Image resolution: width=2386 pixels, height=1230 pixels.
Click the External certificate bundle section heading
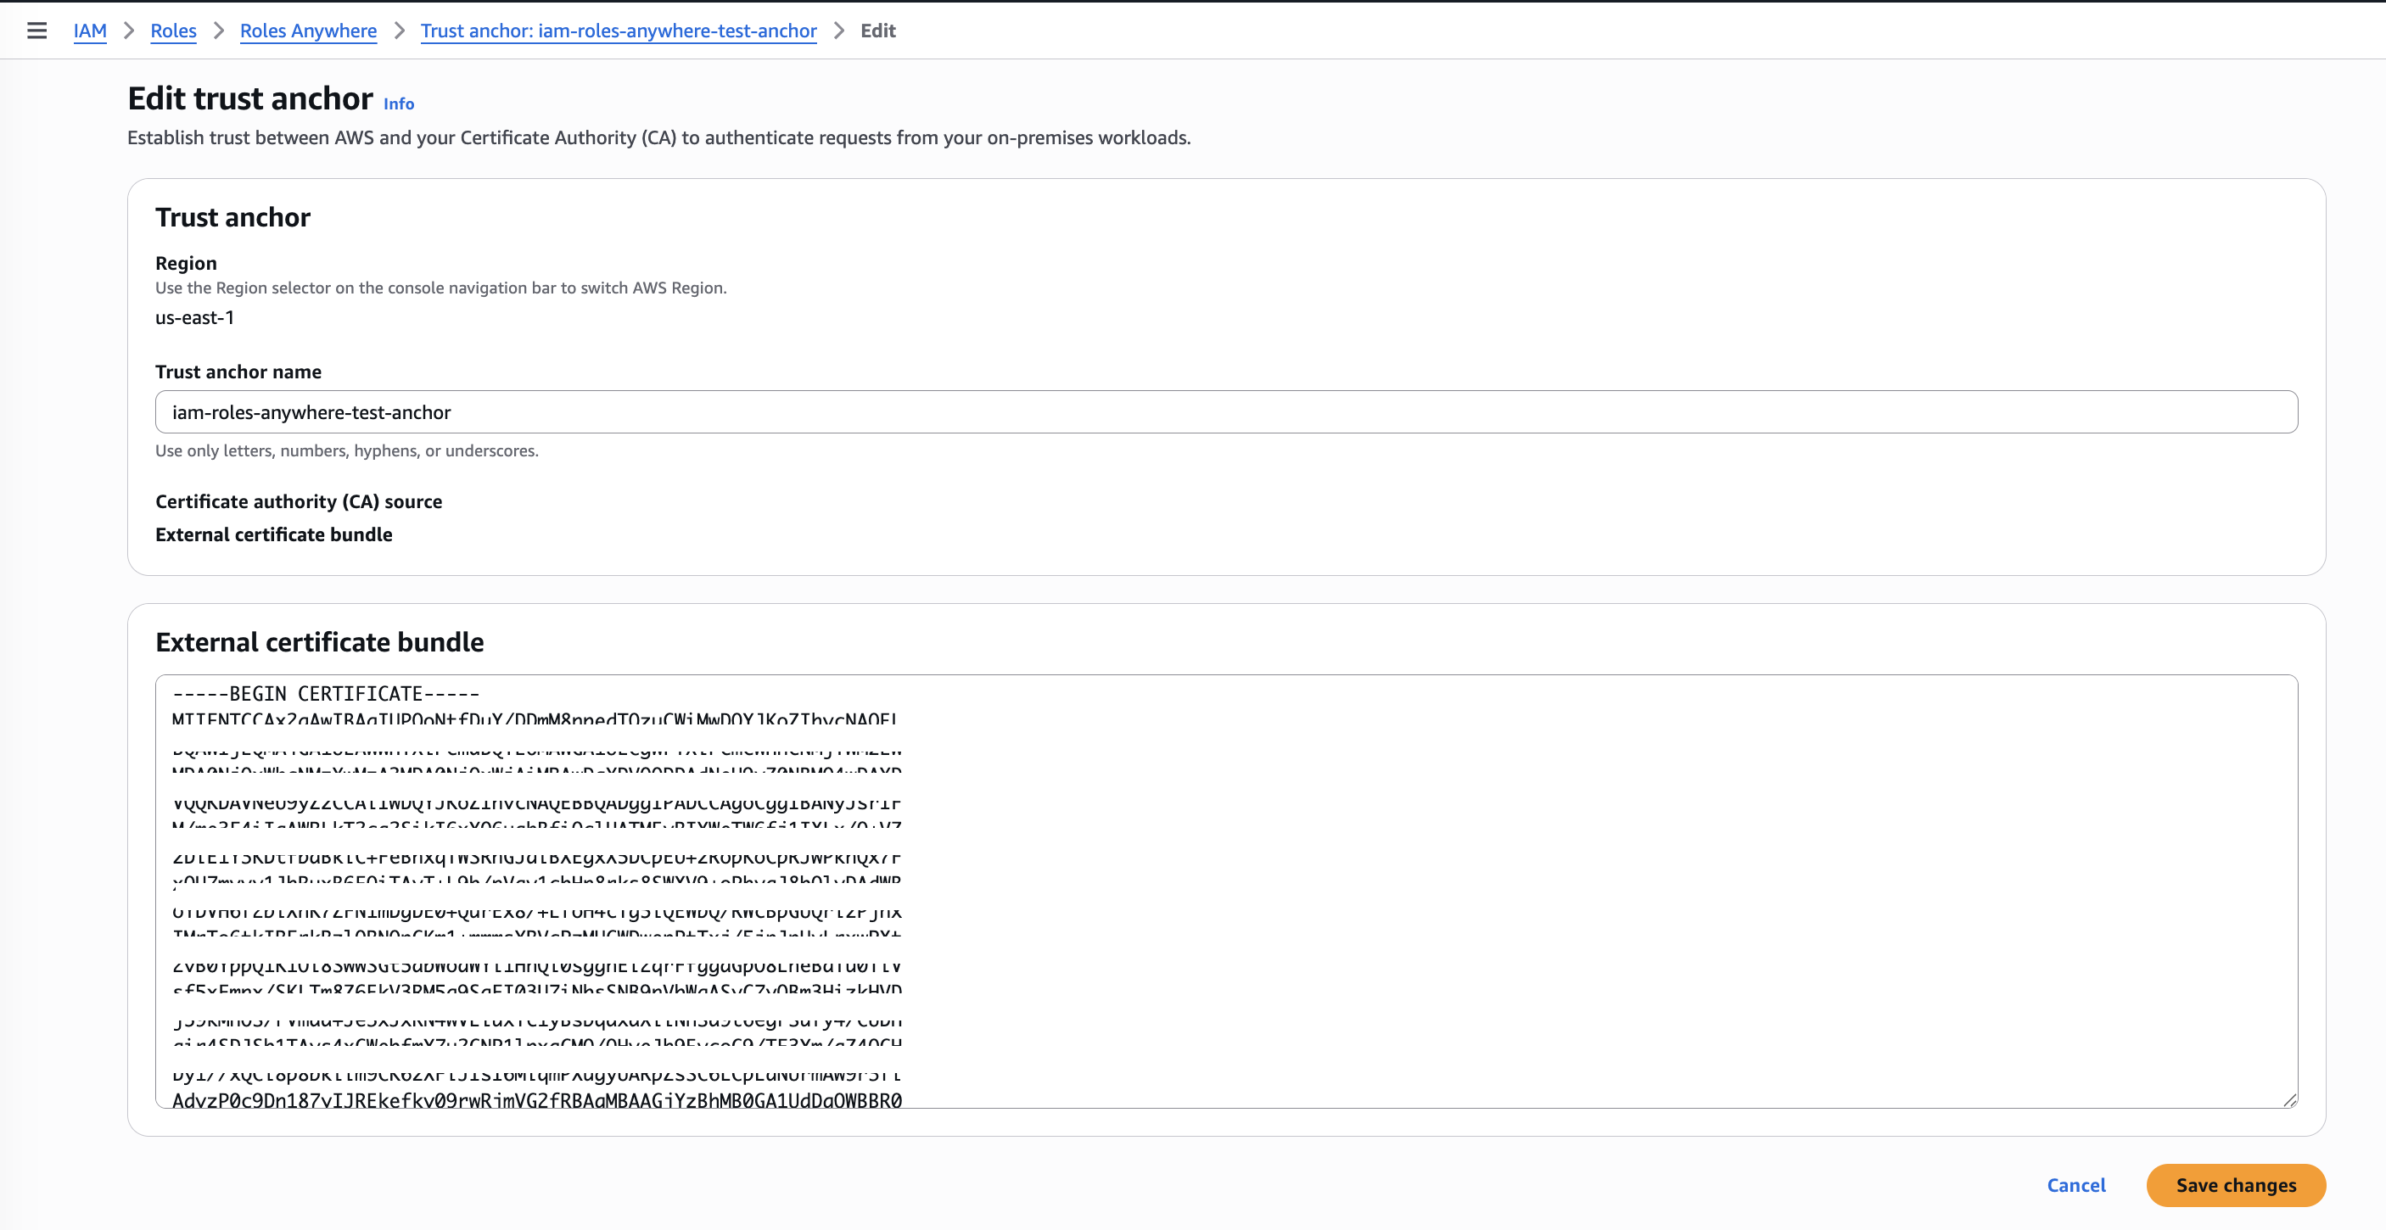pyautogui.click(x=319, y=642)
